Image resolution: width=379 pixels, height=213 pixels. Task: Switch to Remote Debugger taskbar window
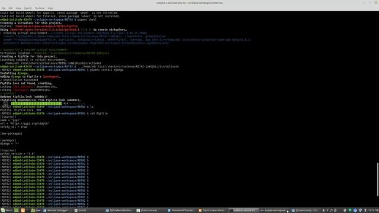pyautogui.click(x=57, y=211)
